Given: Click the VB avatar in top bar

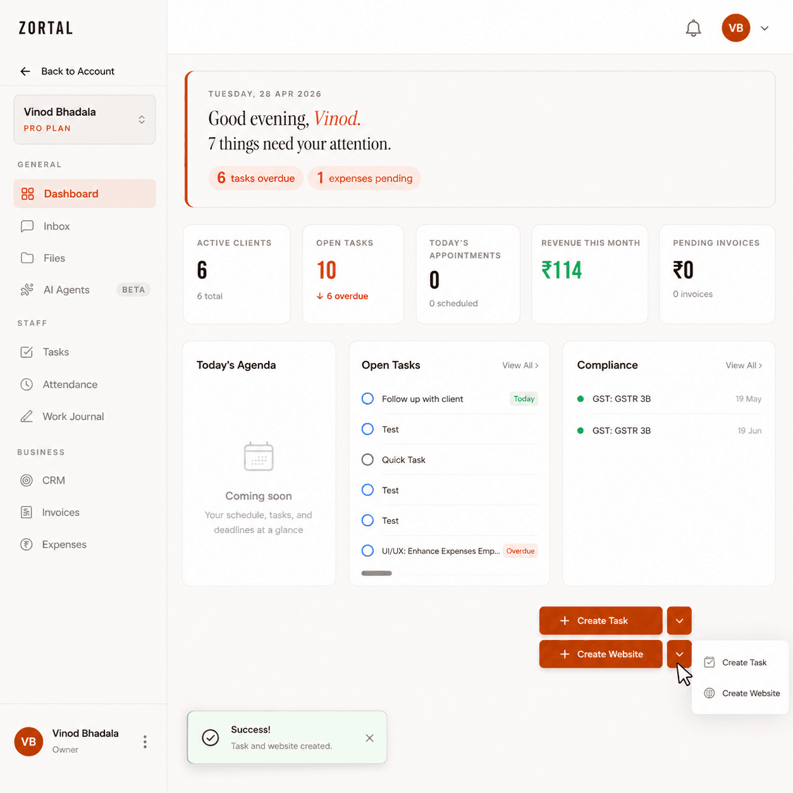Looking at the screenshot, I should point(735,28).
